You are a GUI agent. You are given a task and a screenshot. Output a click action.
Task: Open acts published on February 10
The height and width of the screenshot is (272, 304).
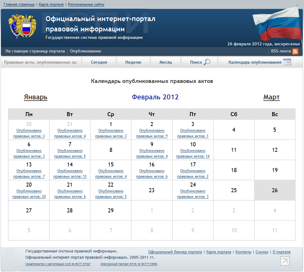(x=193, y=153)
